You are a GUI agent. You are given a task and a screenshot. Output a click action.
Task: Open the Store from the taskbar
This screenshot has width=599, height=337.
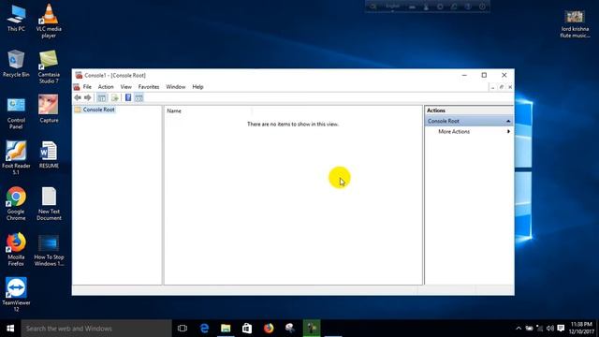[x=247, y=329]
